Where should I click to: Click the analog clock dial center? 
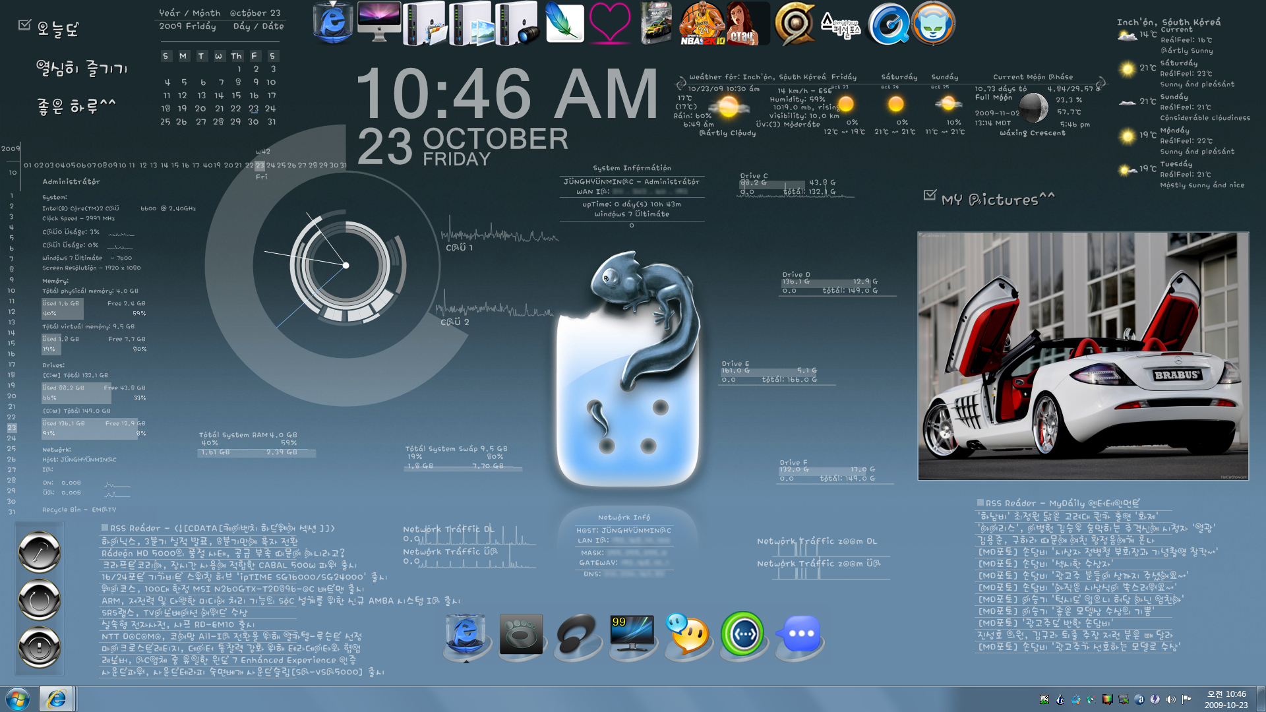point(346,266)
